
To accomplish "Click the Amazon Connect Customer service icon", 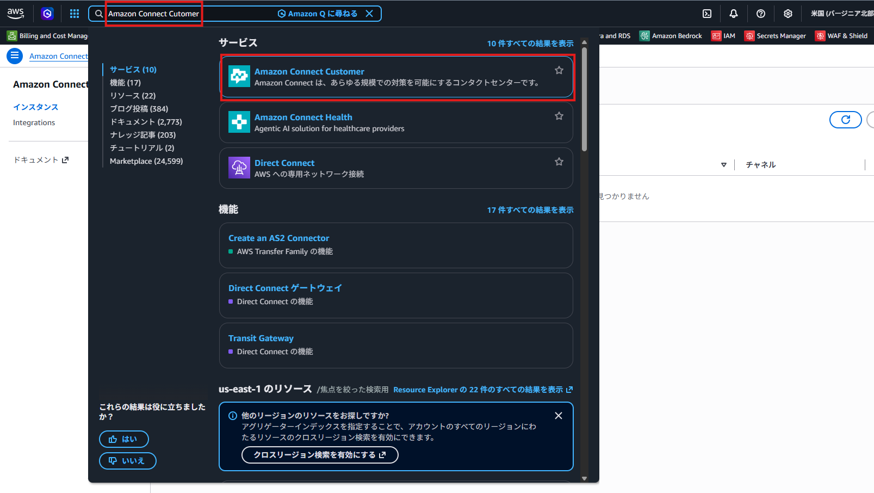I will click(x=239, y=77).
